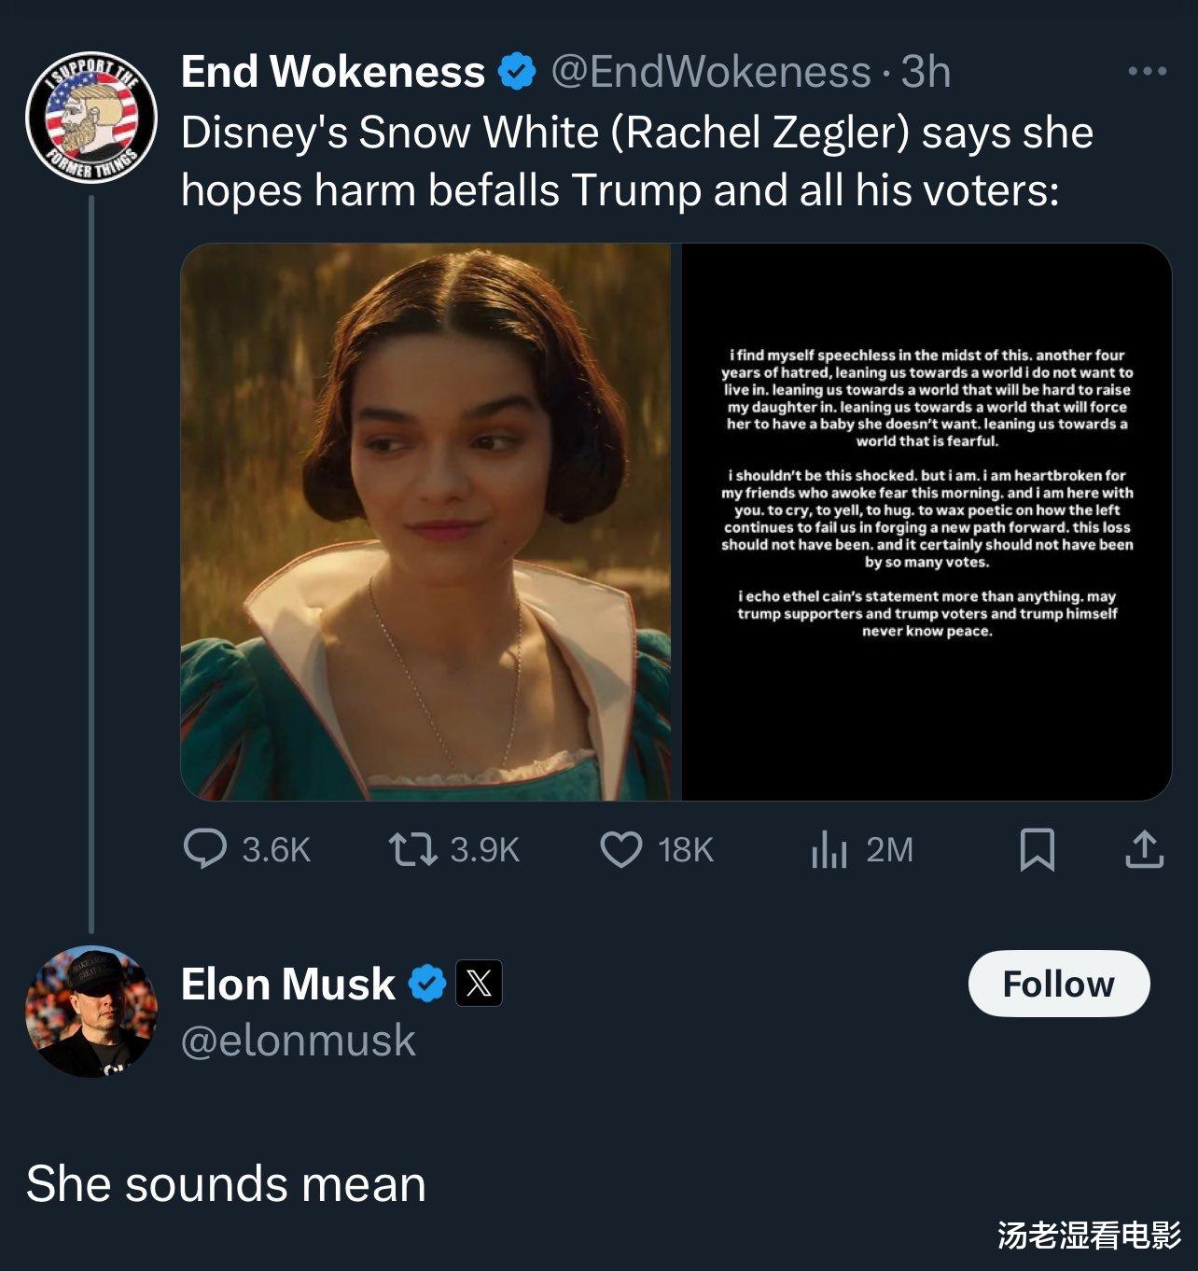Open the three-dot more options menu
1198x1271 pixels.
pos(1147,72)
